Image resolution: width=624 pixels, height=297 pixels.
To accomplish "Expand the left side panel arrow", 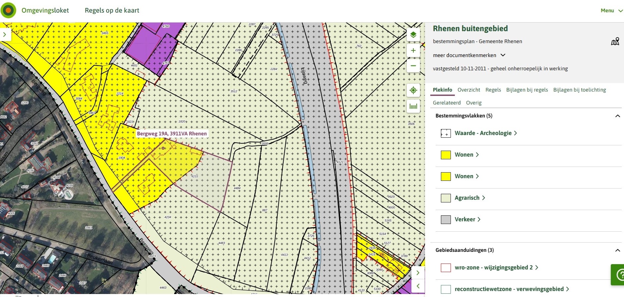I will click(5, 34).
